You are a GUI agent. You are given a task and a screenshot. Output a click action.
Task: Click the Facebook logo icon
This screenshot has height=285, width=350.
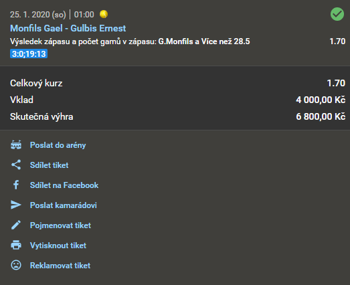pyautogui.click(x=16, y=185)
